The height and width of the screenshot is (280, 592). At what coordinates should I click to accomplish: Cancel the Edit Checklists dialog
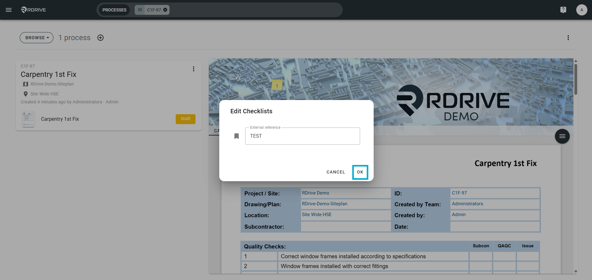(336, 172)
